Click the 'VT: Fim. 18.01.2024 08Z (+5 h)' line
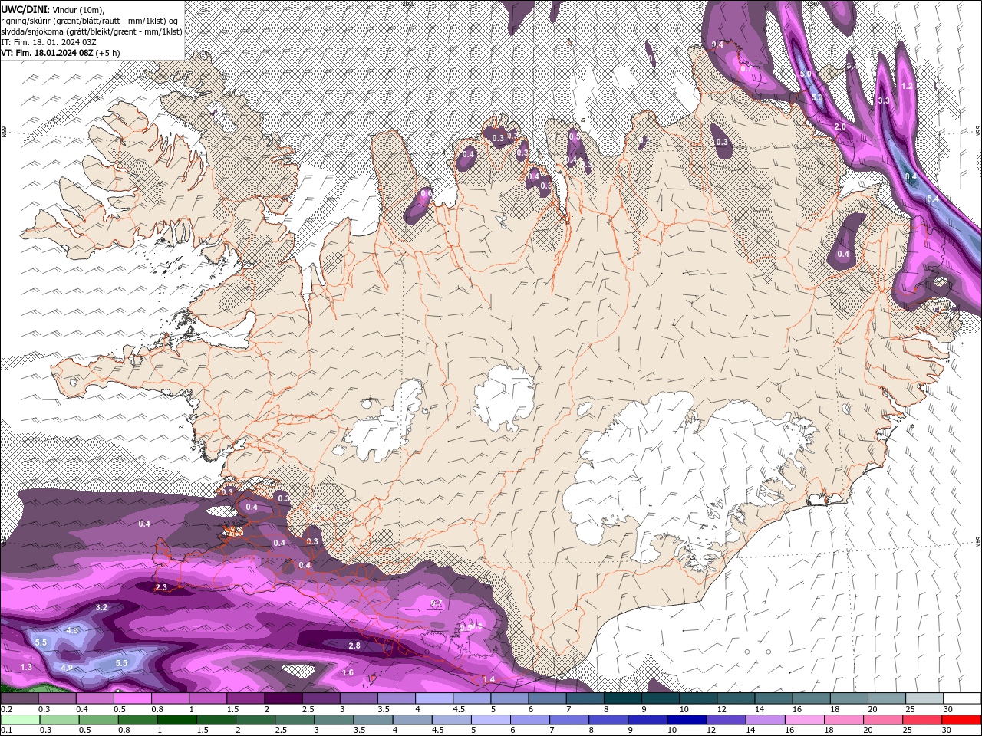The width and height of the screenshot is (982, 736). click(61, 53)
